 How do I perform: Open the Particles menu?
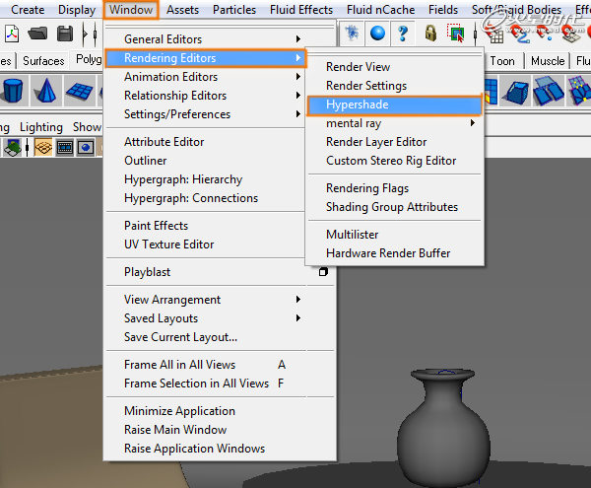pyautogui.click(x=234, y=10)
